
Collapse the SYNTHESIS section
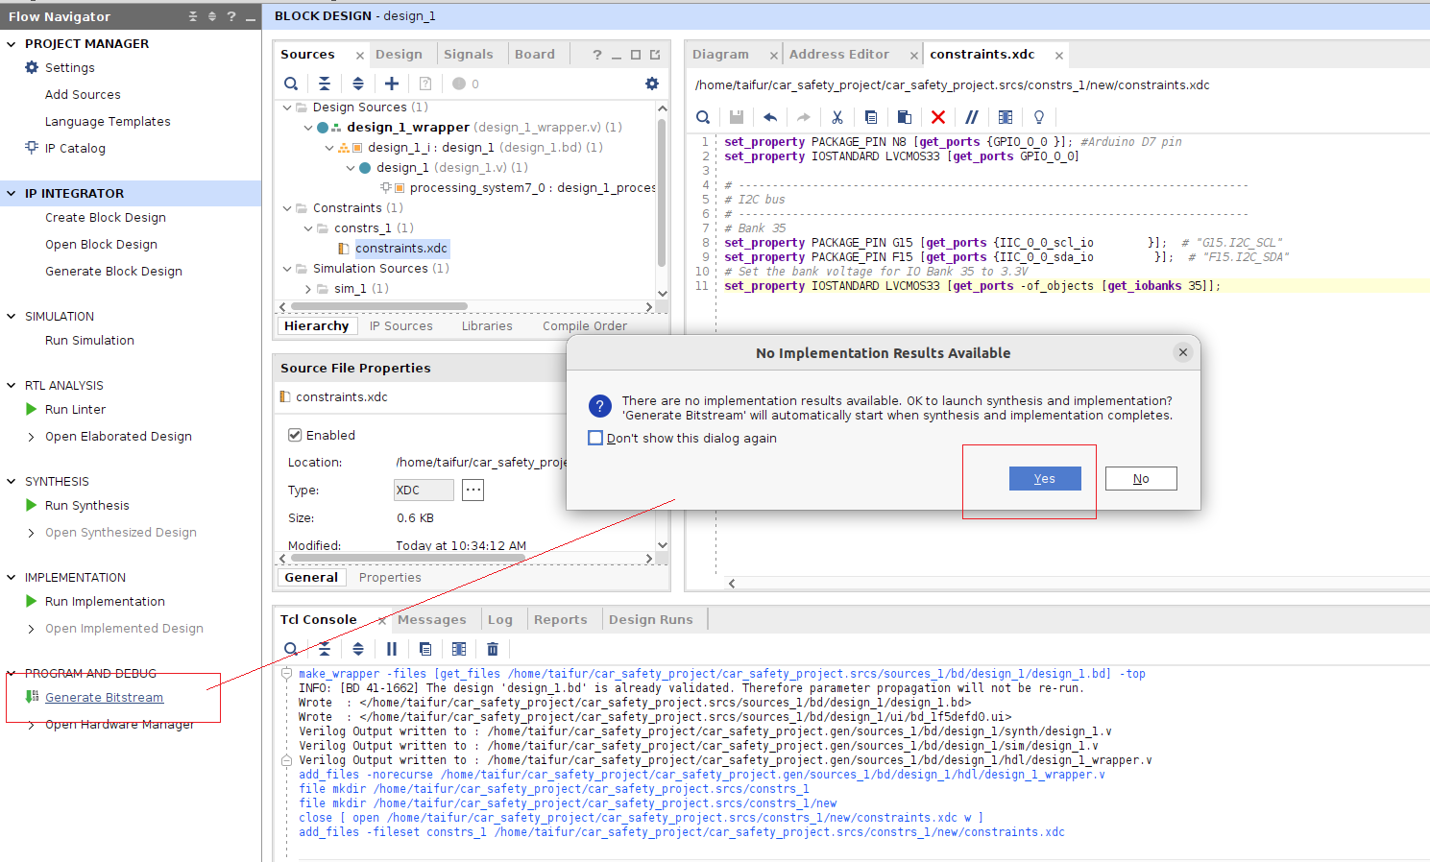[12, 482]
